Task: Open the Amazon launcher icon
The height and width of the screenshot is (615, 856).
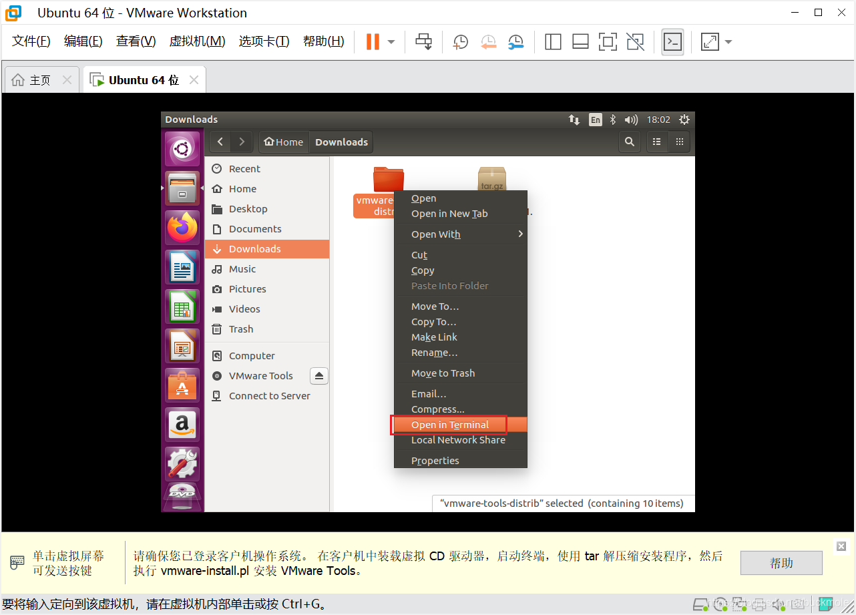Action: (x=182, y=425)
